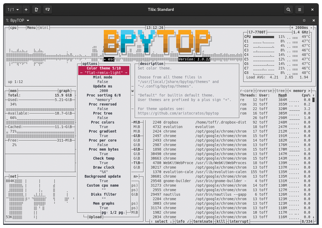This screenshot has width=322, height=228.
Task: Select the dropbox process row
Action: point(229,123)
